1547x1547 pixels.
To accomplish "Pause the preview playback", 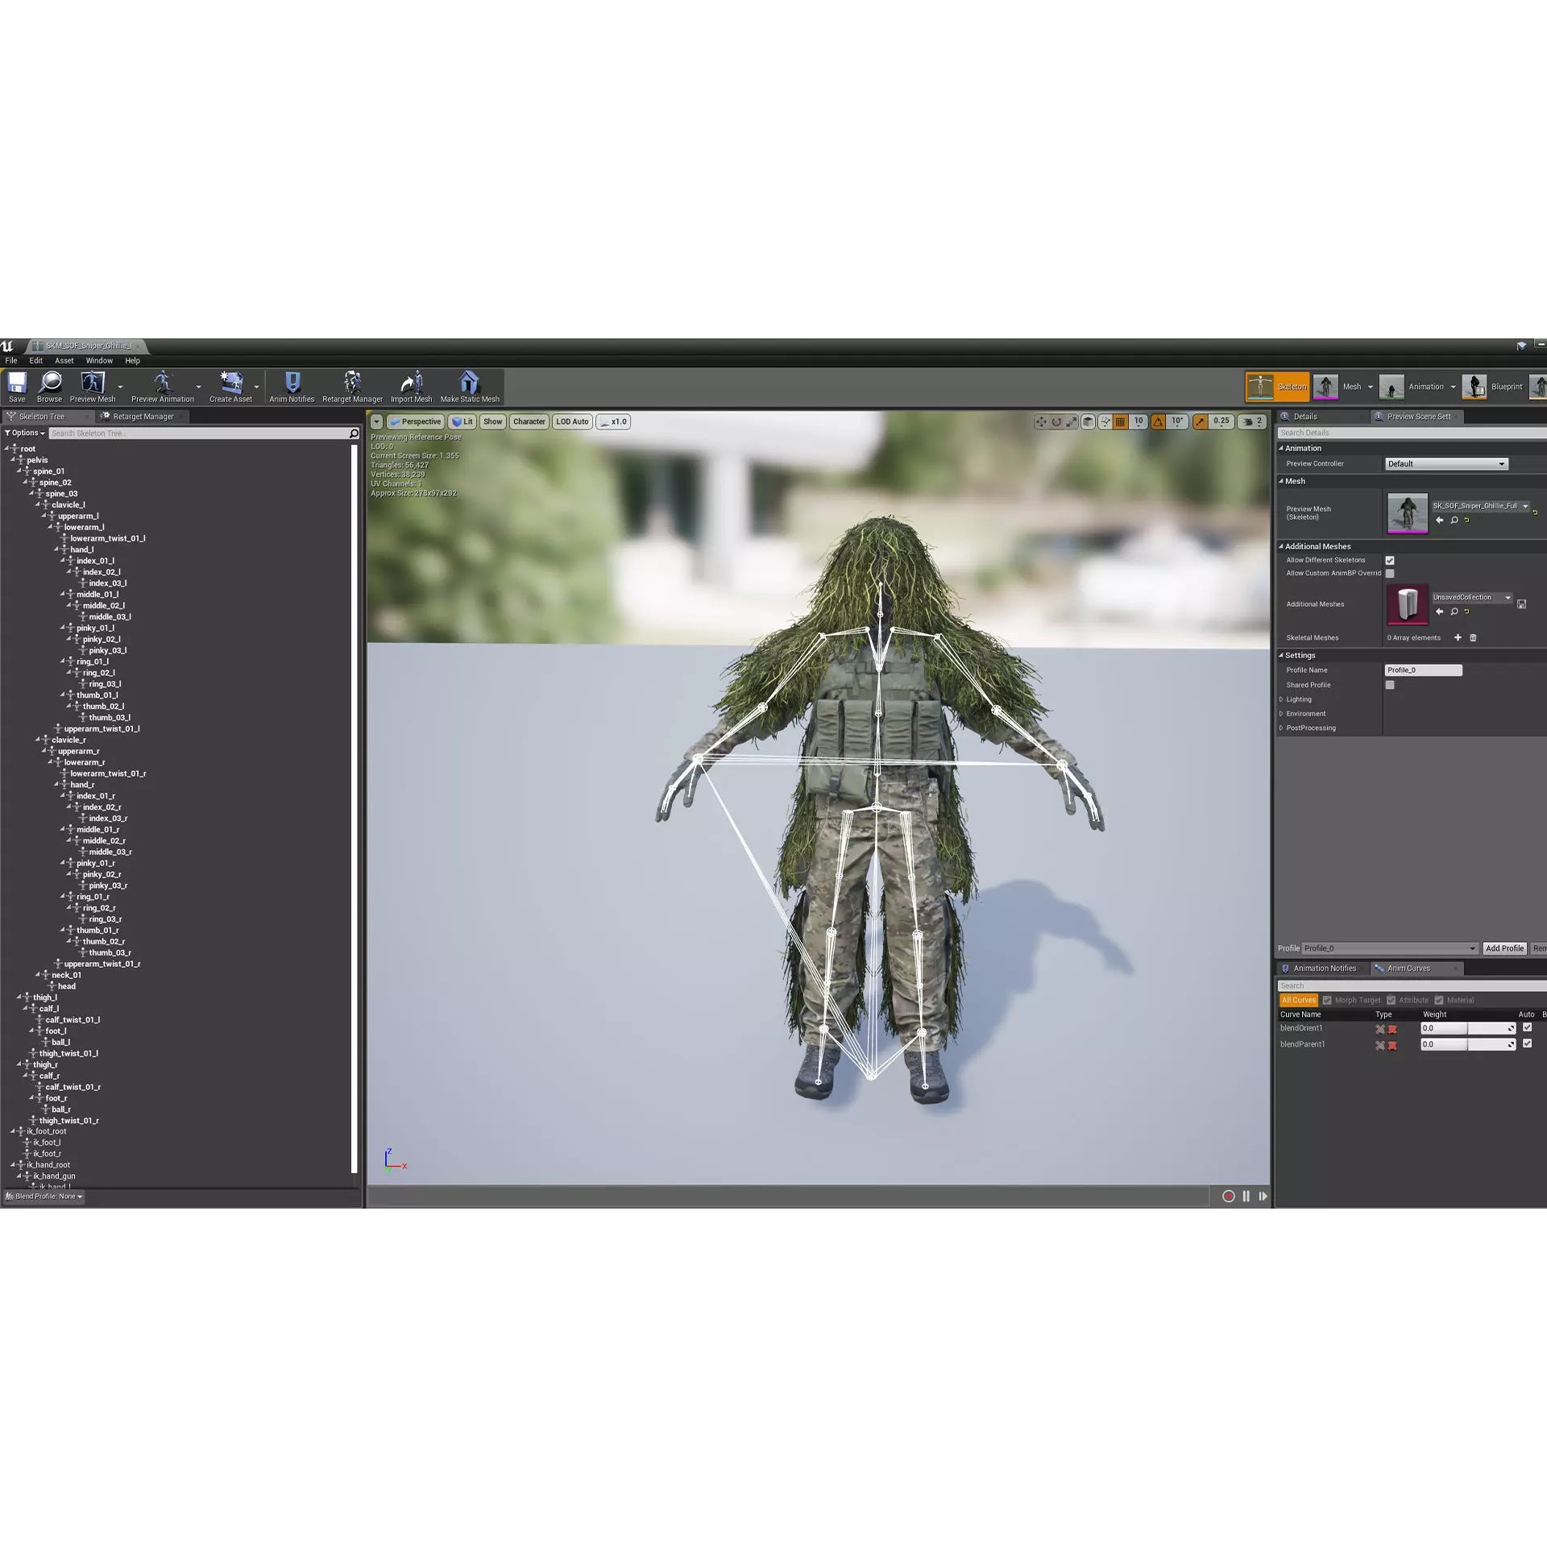I will 1246,1197.
